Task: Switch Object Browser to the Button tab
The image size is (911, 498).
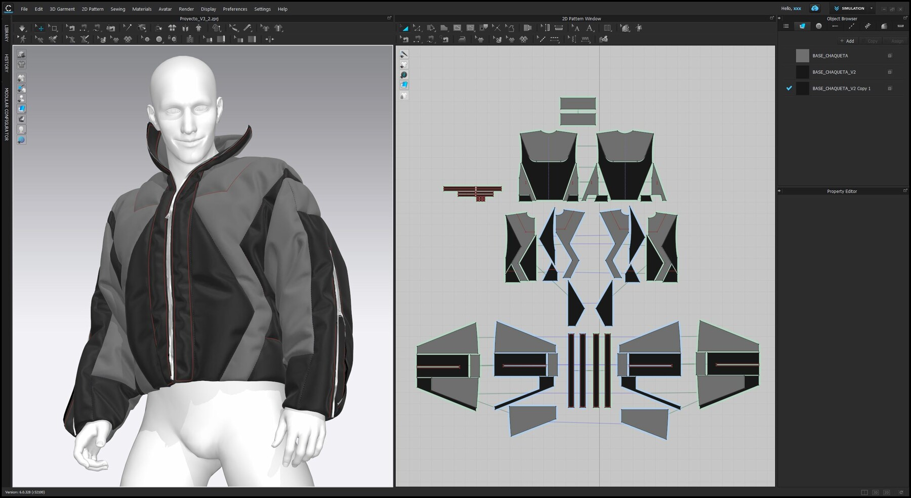Action: (x=819, y=26)
